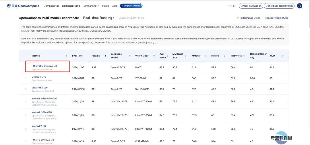Sort by AI2D column arrows
The height and width of the screenshot is (145, 310).
click(x=283, y=56)
